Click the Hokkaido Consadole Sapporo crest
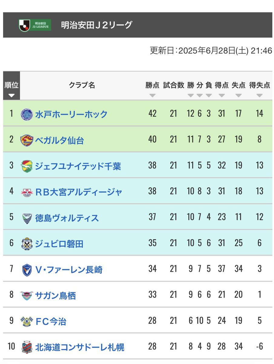 [27, 347]
